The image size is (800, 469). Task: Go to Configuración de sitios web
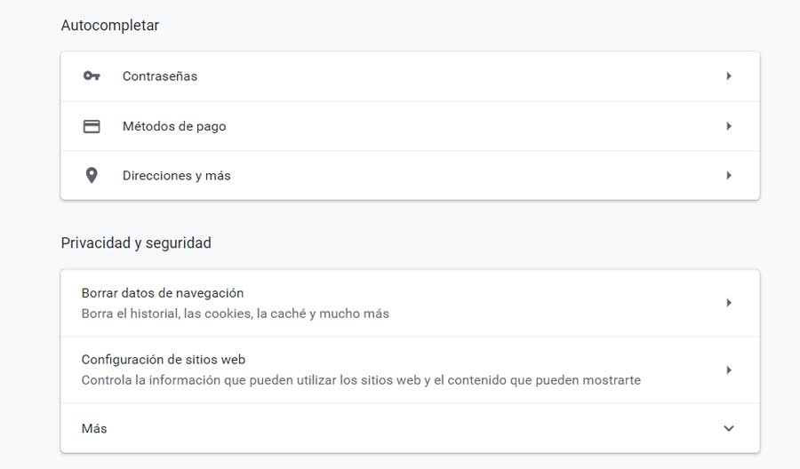point(164,360)
